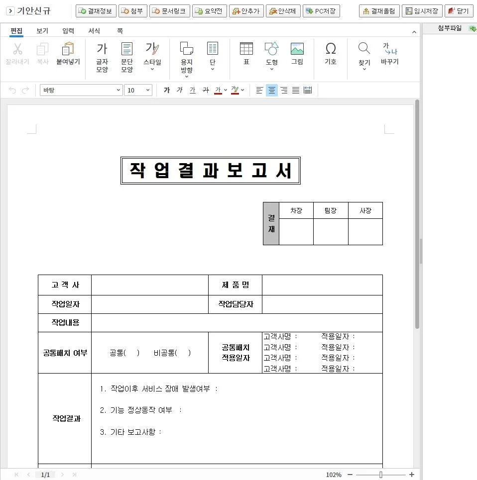Click the zoom slider handle
This screenshot has width=477, height=480.
coord(381,475)
